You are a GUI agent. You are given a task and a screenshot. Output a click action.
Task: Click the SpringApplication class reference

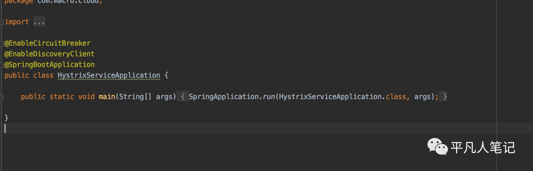(x=224, y=97)
